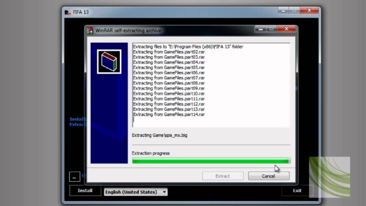
Task: Select the GameFiles.part02.rar log line
Action: pyautogui.click(x=169, y=52)
